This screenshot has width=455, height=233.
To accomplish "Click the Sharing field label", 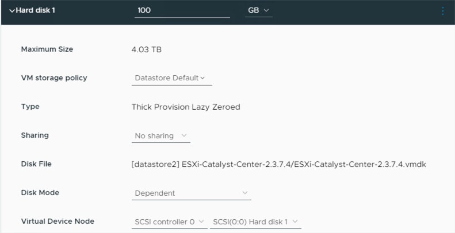I will tap(35, 135).
